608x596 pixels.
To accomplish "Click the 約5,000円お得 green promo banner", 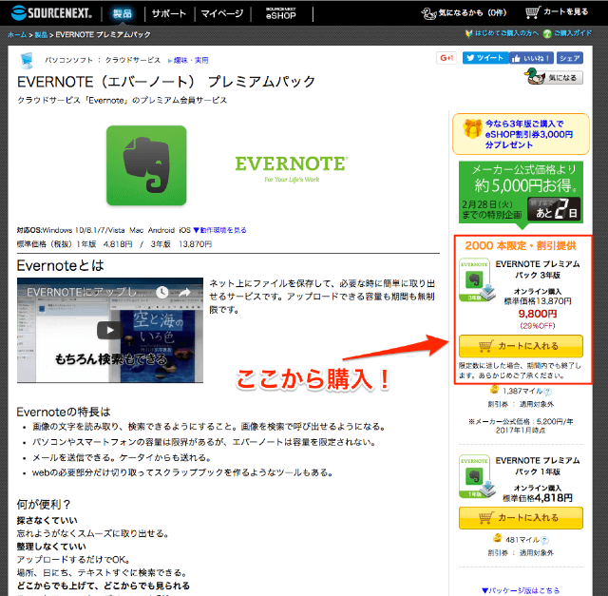I will [521, 192].
